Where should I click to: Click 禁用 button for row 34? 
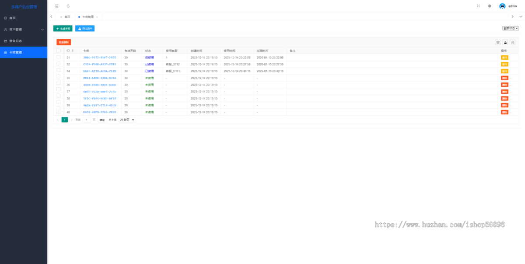click(x=504, y=71)
